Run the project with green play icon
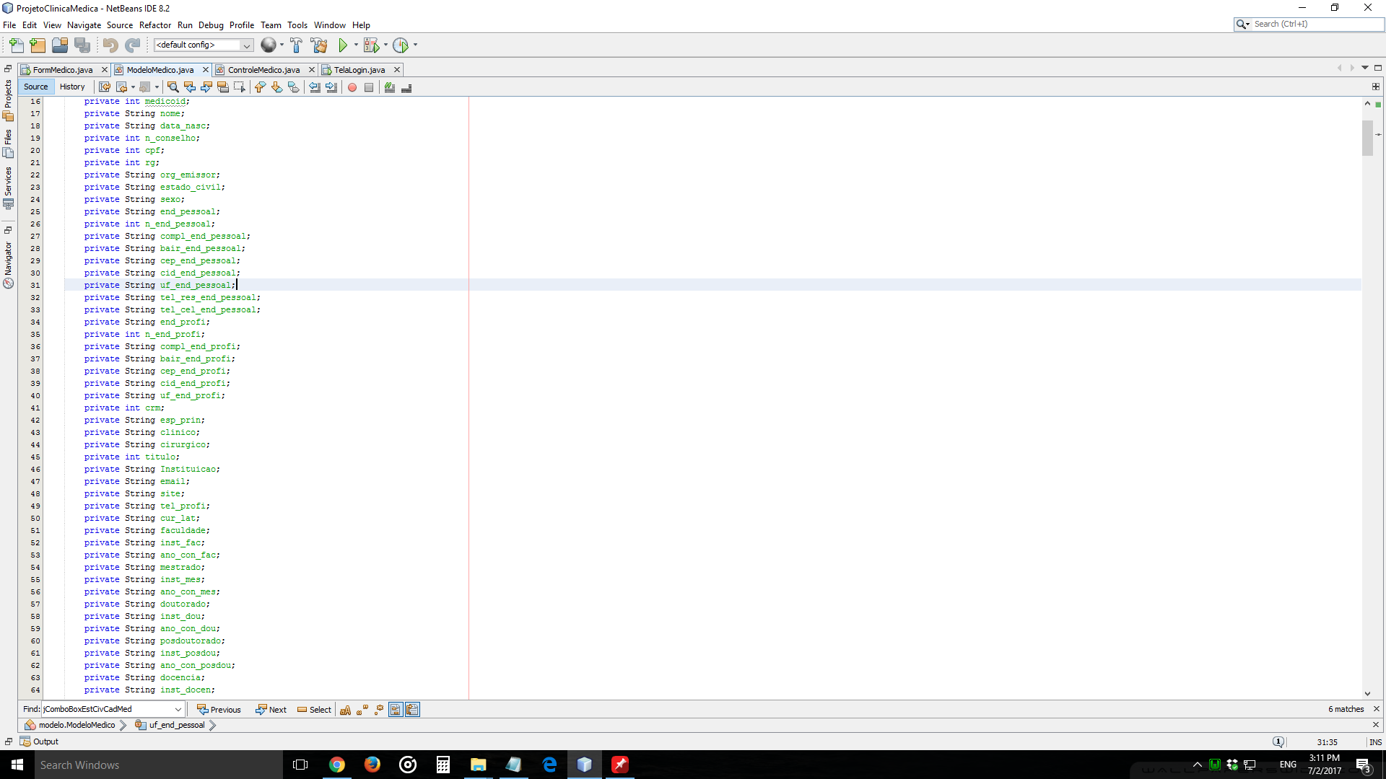Viewport: 1386px width, 779px height. tap(343, 45)
